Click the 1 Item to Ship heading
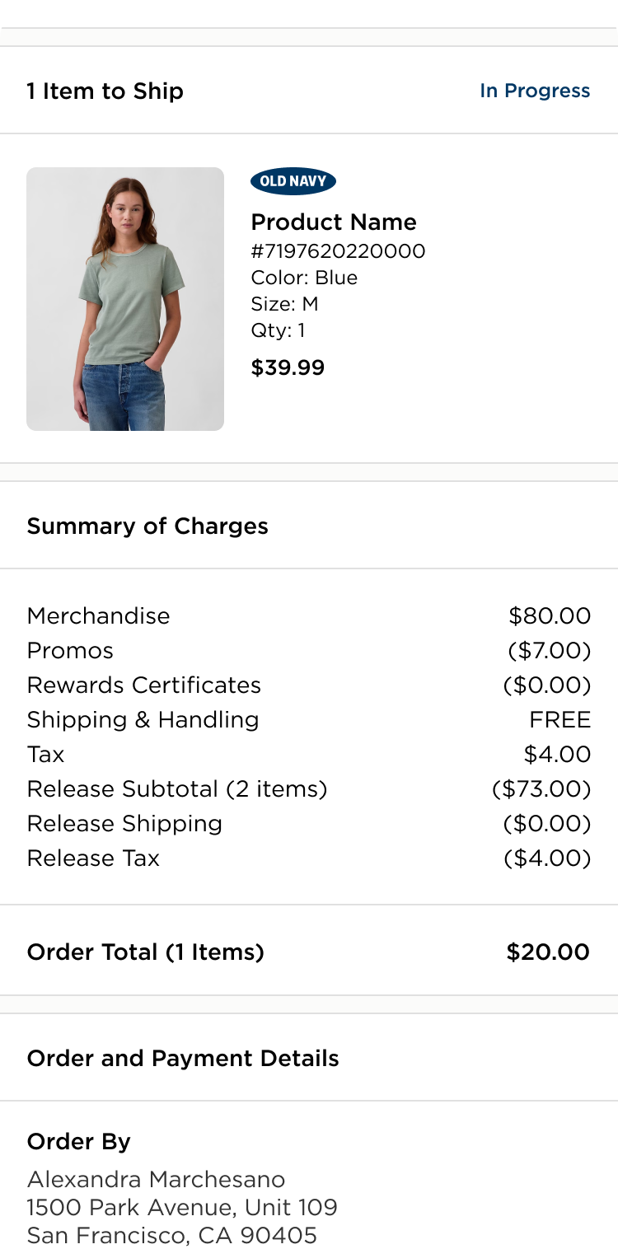 click(x=105, y=91)
